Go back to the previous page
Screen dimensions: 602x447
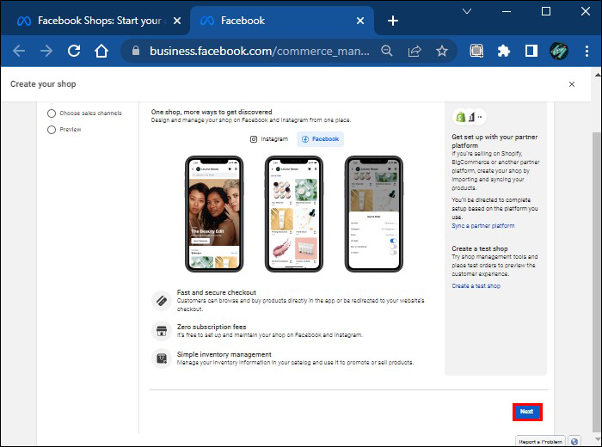(x=18, y=51)
